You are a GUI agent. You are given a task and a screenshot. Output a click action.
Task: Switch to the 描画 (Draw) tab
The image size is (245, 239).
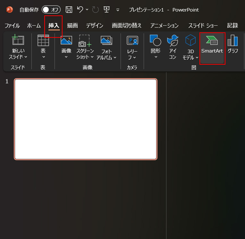click(72, 25)
